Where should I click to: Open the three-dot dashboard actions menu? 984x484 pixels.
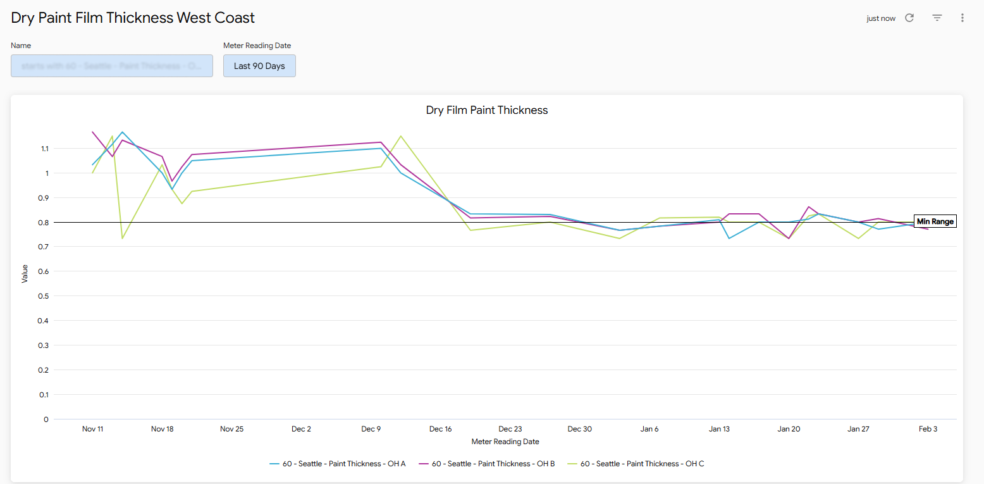[x=962, y=18]
